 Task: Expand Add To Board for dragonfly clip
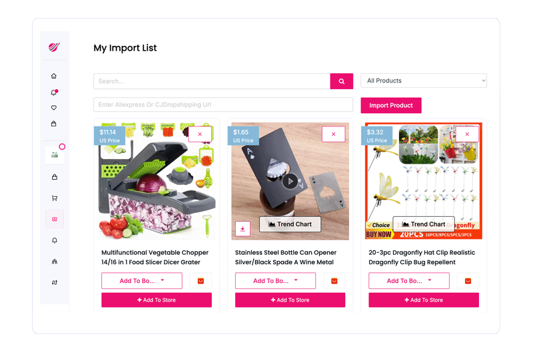coord(409,281)
